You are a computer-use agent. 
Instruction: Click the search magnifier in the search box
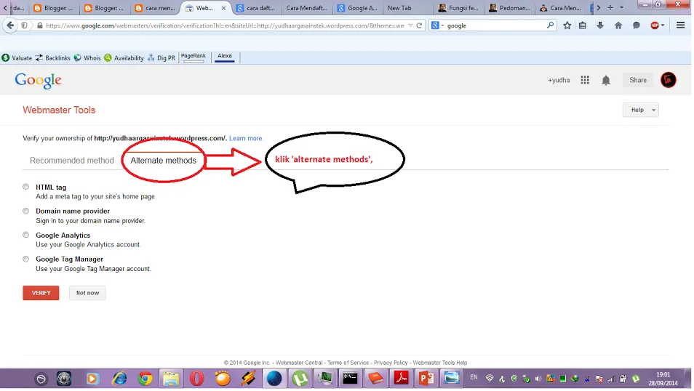pos(550,25)
